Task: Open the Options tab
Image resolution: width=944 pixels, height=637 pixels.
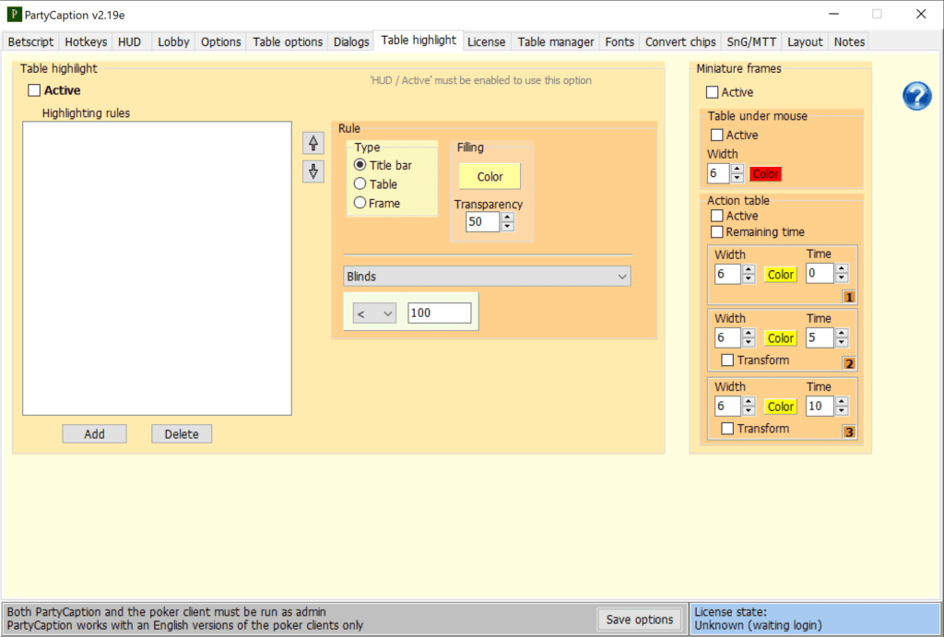Action: tap(221, 41)
